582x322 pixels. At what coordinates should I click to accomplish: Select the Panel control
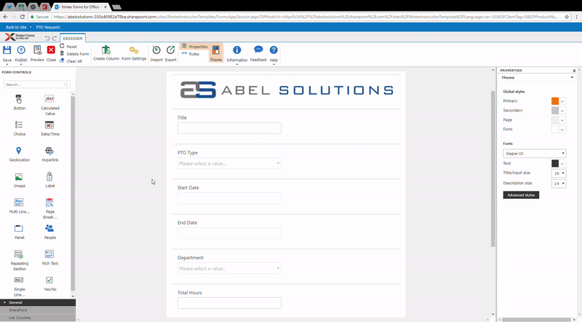tap(20, 232)
